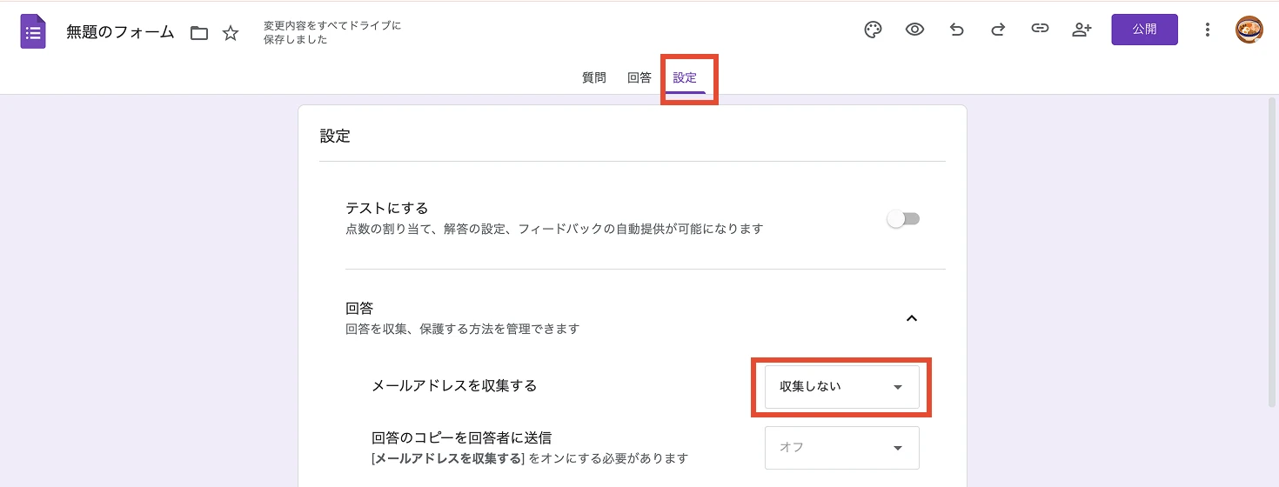Undo the last change
This screenshot has width=1279, height=487.
956,30
